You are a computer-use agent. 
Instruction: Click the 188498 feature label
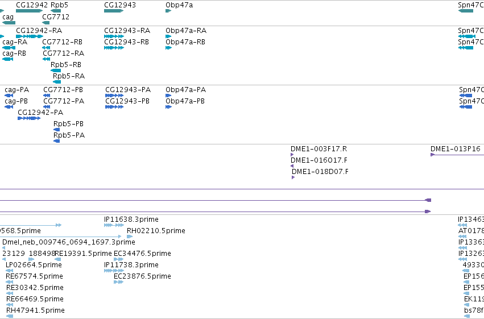point(42,254)
